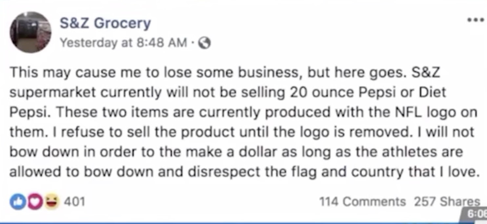
Task: Show the 257 Shares list
Action: [x=447, y=201]
